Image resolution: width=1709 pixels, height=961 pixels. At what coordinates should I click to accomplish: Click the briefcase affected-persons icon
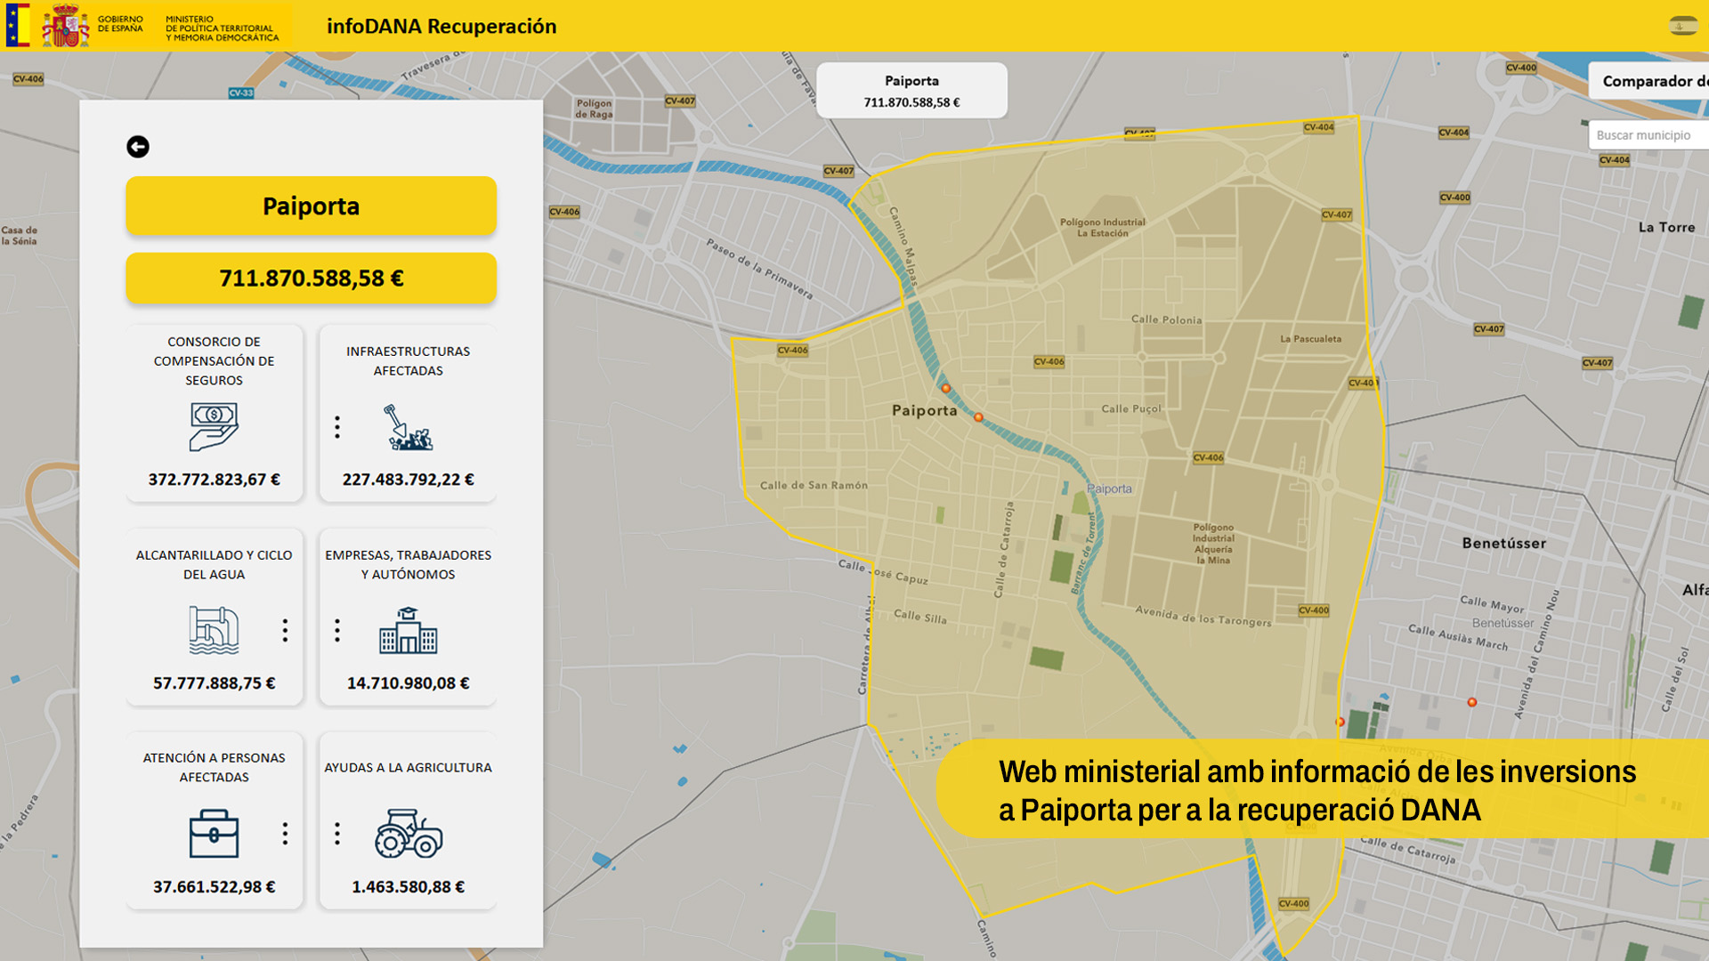click(x=214, y=834)
